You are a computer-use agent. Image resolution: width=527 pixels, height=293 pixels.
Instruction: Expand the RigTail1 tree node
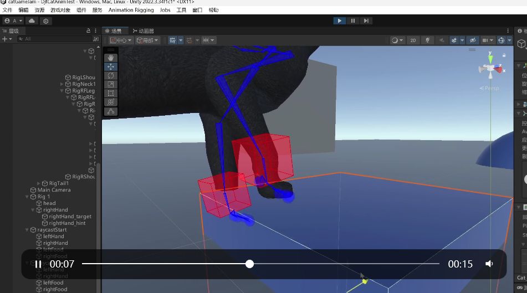pyautogui.click(x=39, y=183)
